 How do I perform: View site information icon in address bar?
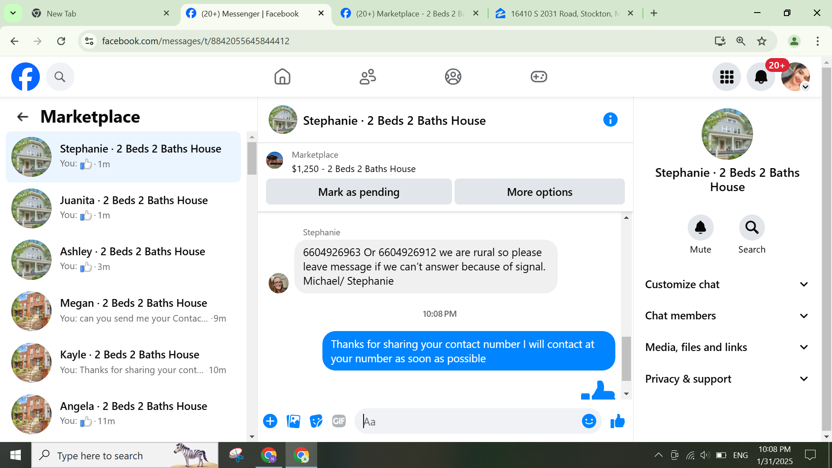pyautogui.click(x=89, y=41)
